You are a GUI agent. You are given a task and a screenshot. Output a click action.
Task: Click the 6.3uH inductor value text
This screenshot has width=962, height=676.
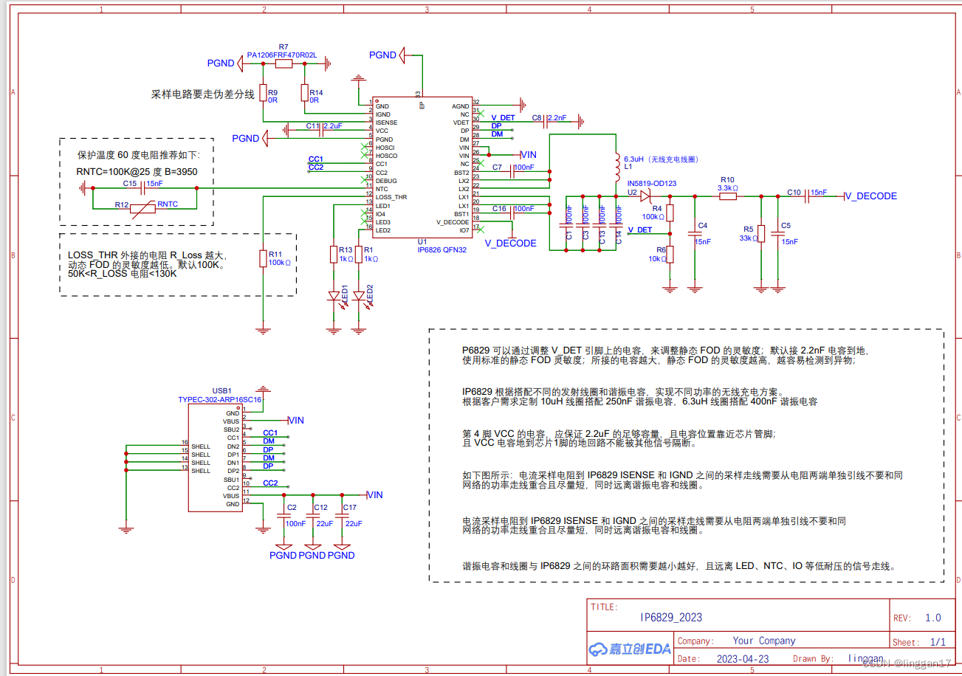[634, 159]
